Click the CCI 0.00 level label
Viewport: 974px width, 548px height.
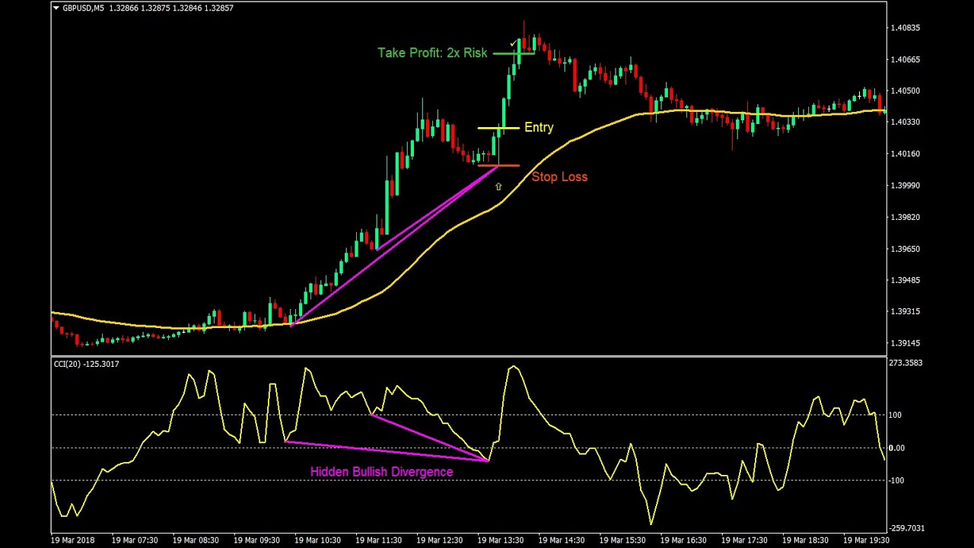(896, 448)
